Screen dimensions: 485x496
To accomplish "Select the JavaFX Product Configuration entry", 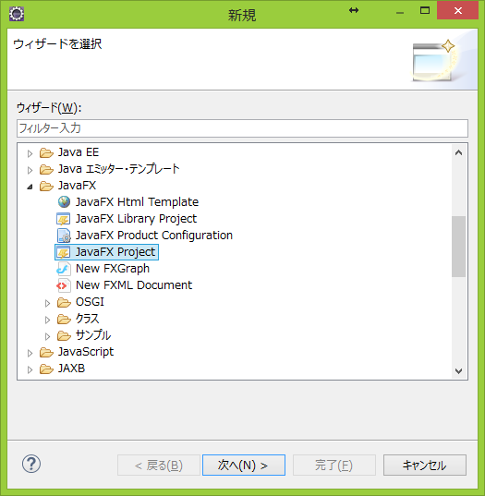I will (x=154, y=236).
